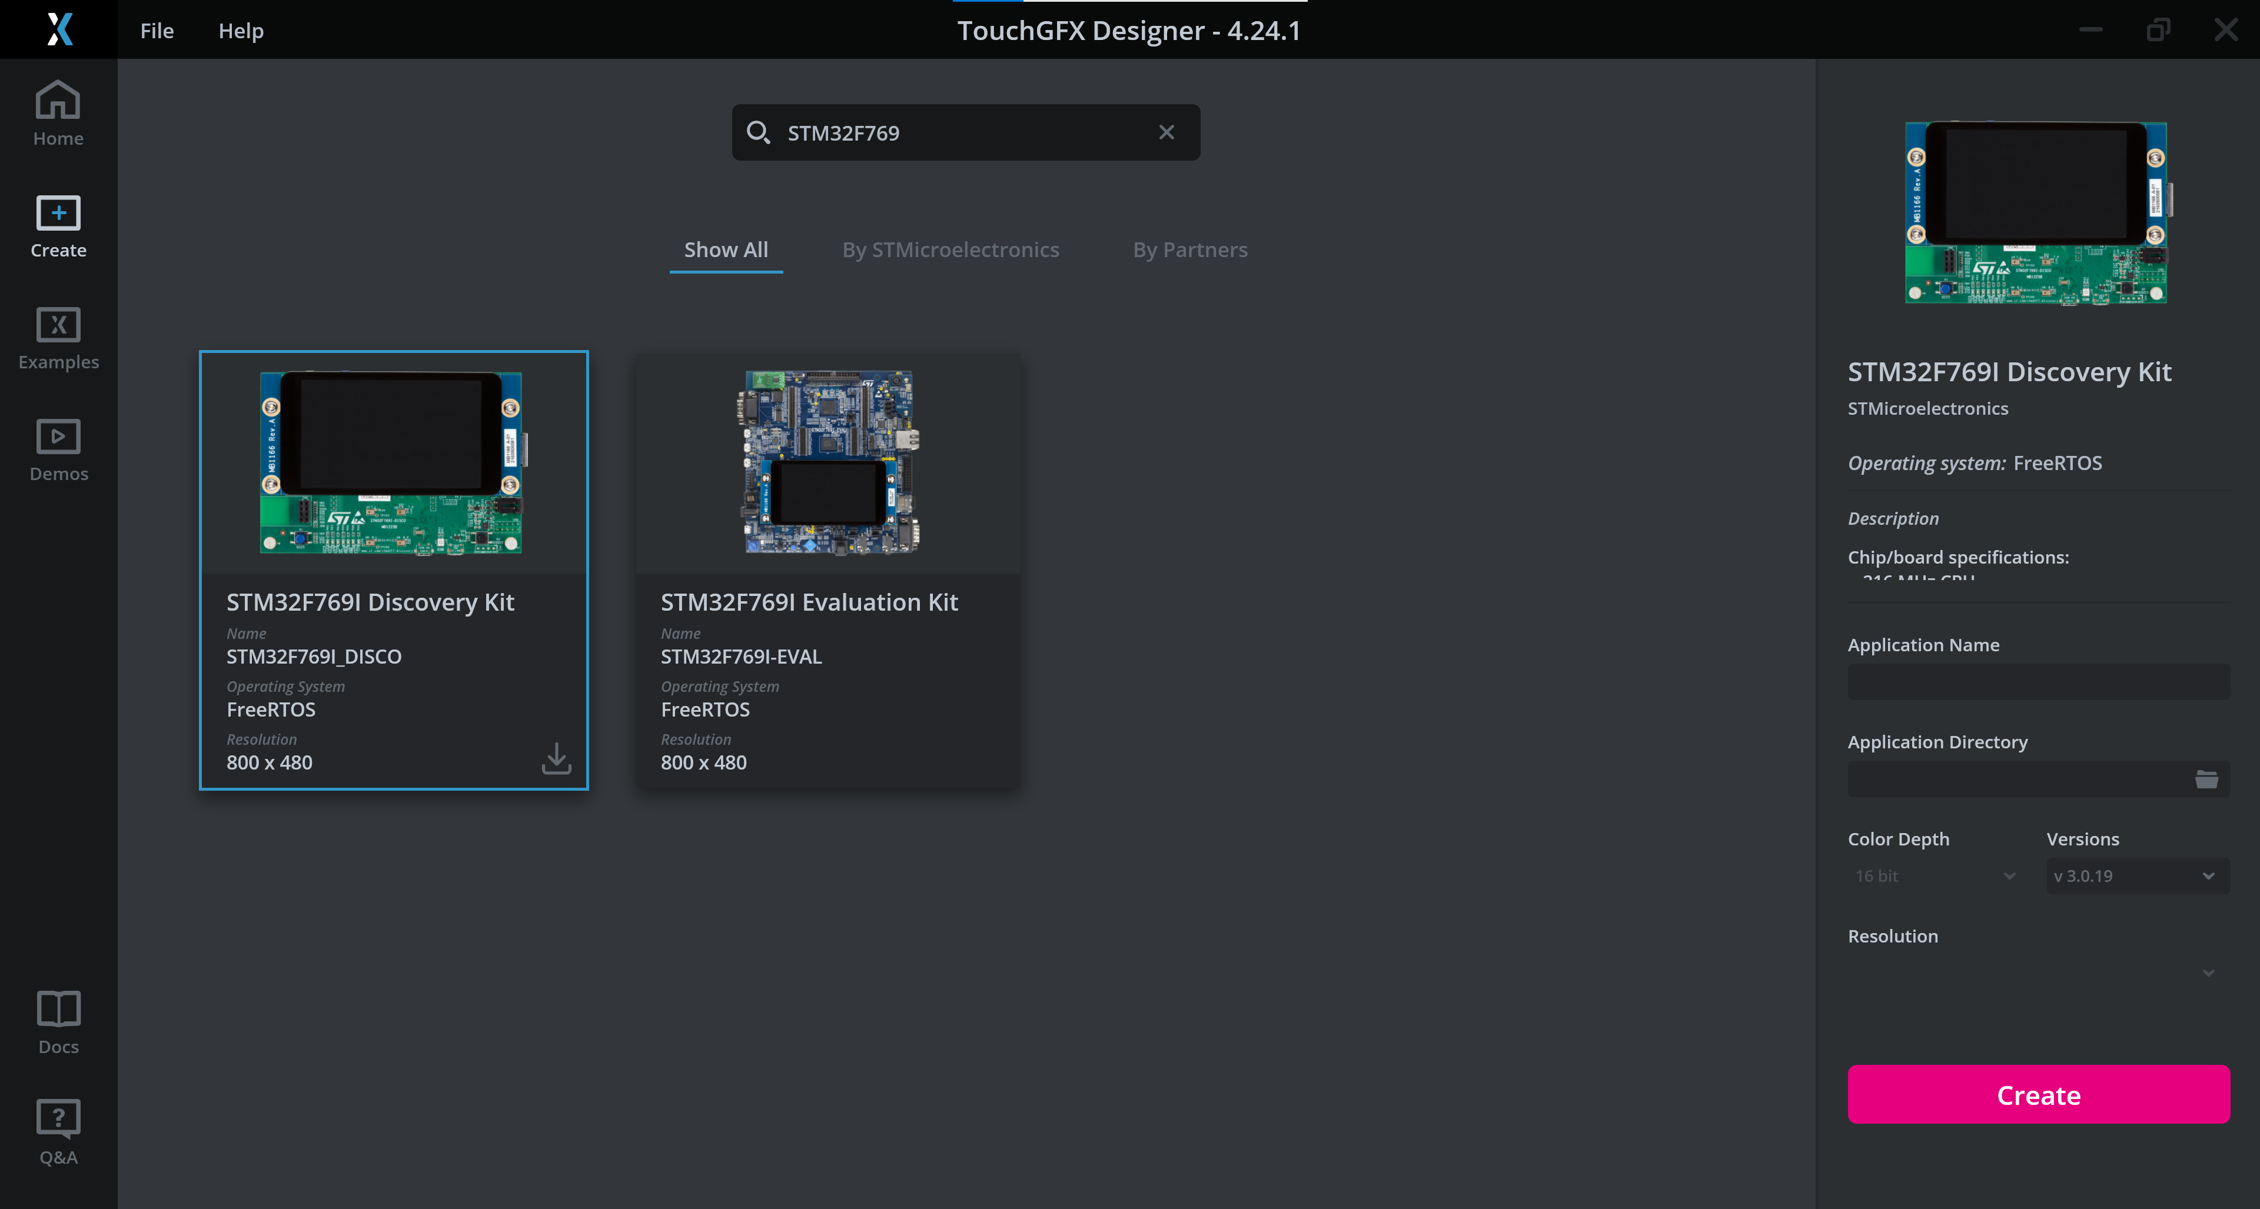This screenshot has height=1209, width=2260.
Task: Select the STM32F769I Evaluation Kit card
Action: 828,570
